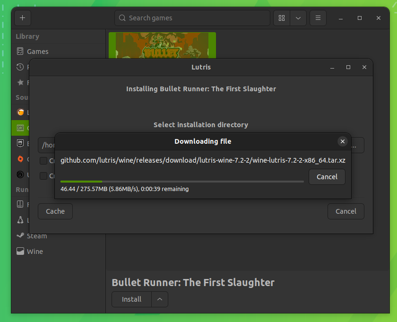
Task: Toggle the first checkbox under install directory
Action: (43, 161)
